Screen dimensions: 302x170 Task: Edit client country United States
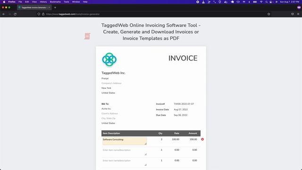click(x=108, y=123)
